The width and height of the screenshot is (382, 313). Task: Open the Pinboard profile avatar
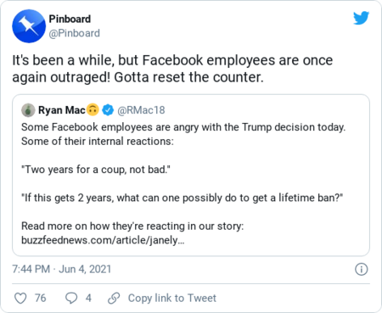coord(29,26)
